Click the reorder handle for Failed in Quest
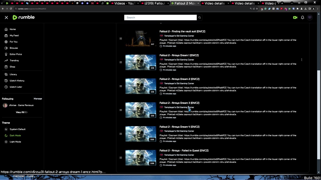Image resolution: width=321 pixels, height=180 pixels. [x=121, y=158]
